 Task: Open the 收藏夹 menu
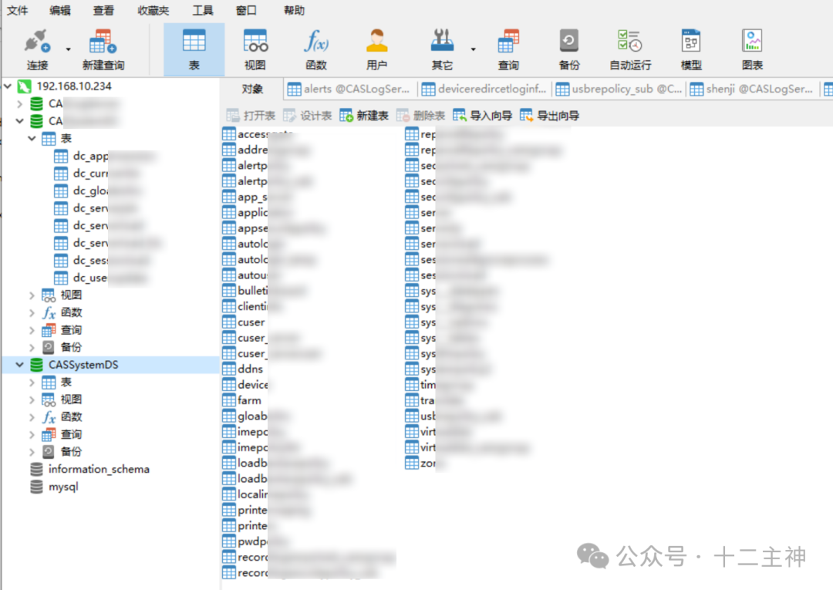[x=153, y=10]
